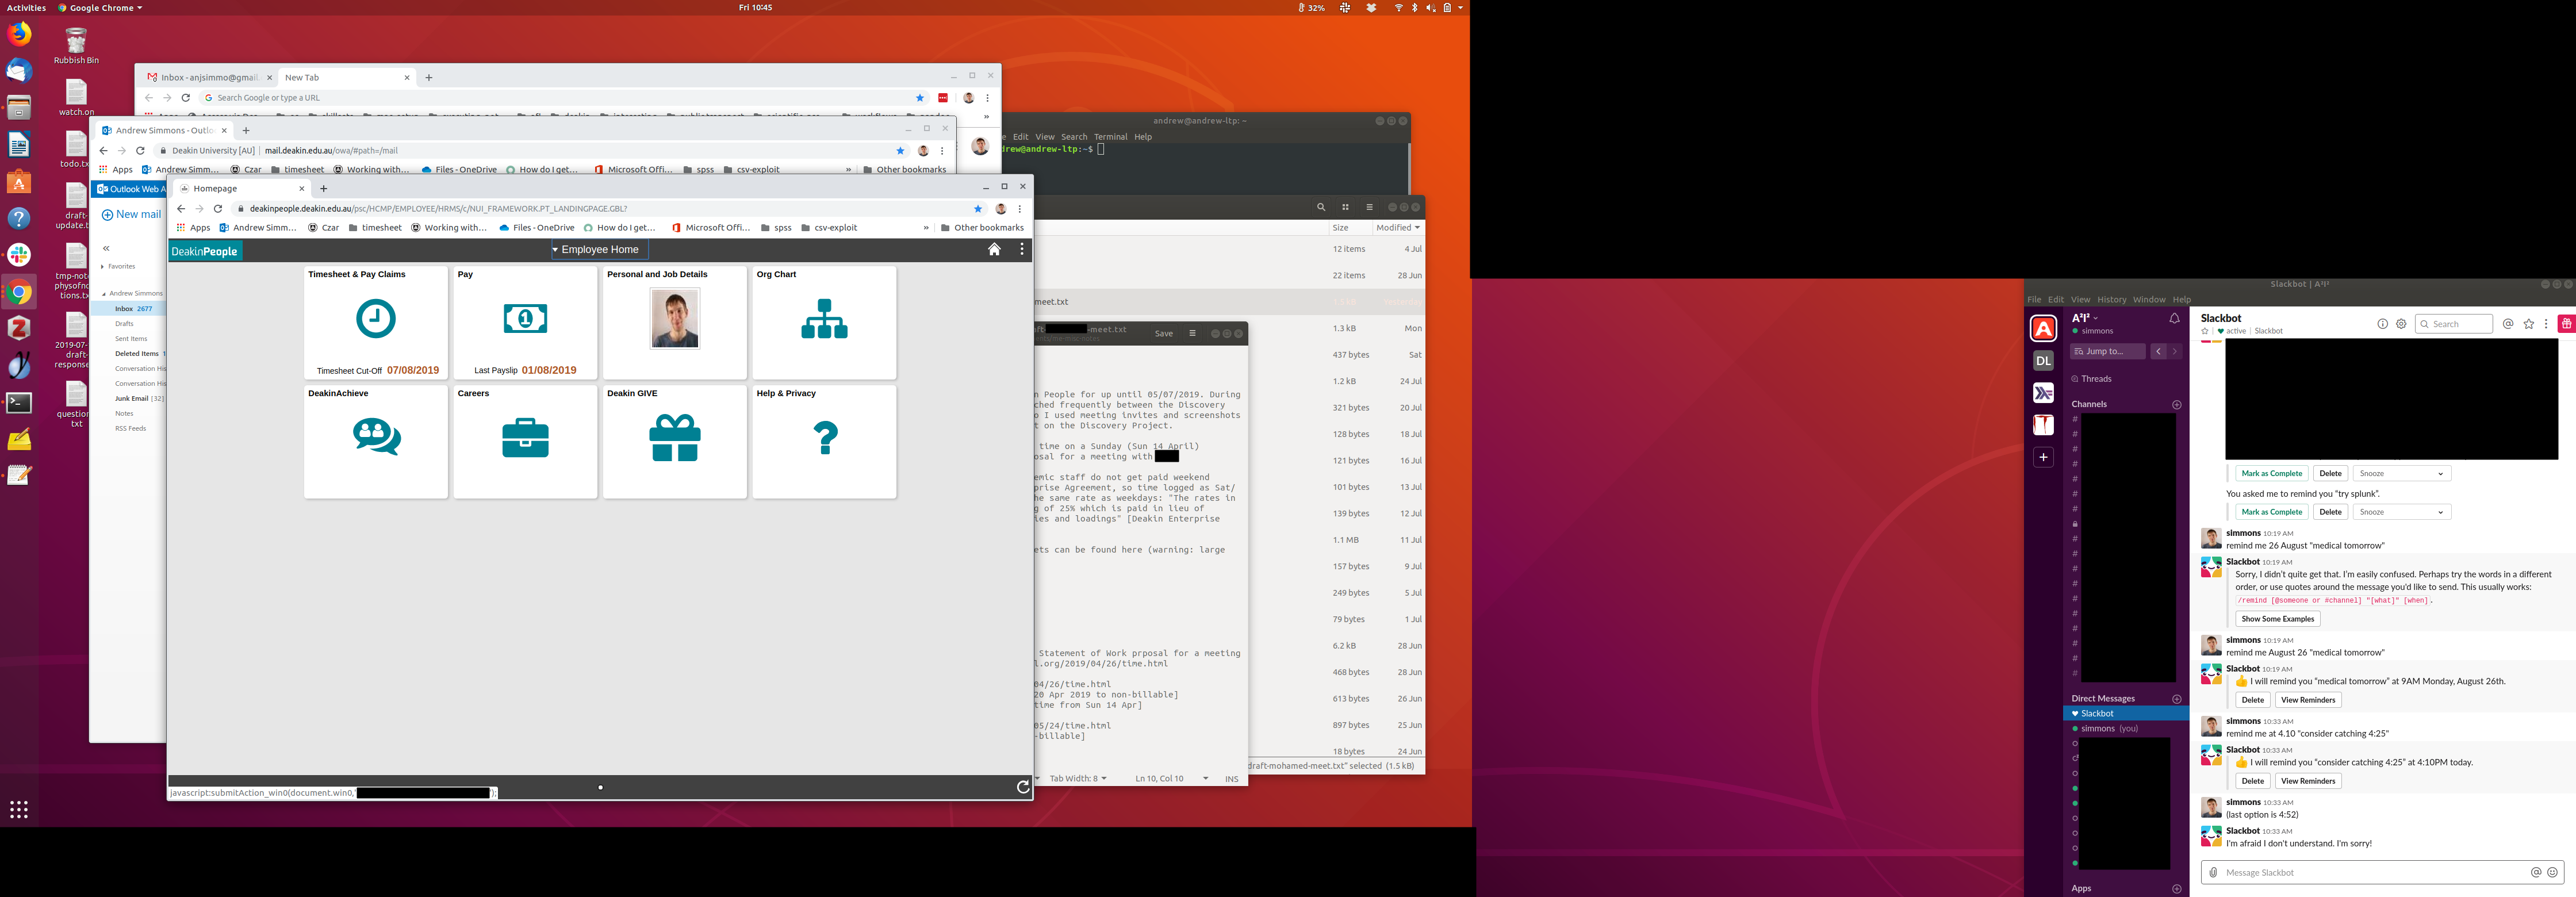Image resolution: width=2576 pixels, height=897 pixels.
Task: Bookmark the DeakinPeople page with the star
Action: click(x=978, y=209)
